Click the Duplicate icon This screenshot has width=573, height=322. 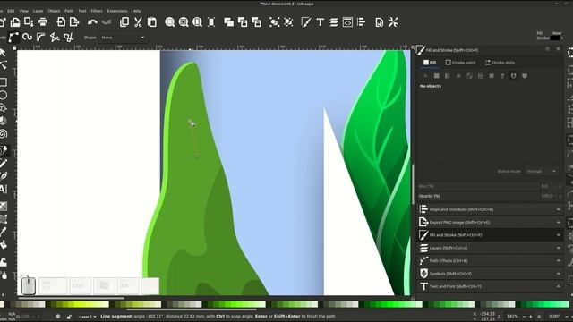click(x=229, y=21)
